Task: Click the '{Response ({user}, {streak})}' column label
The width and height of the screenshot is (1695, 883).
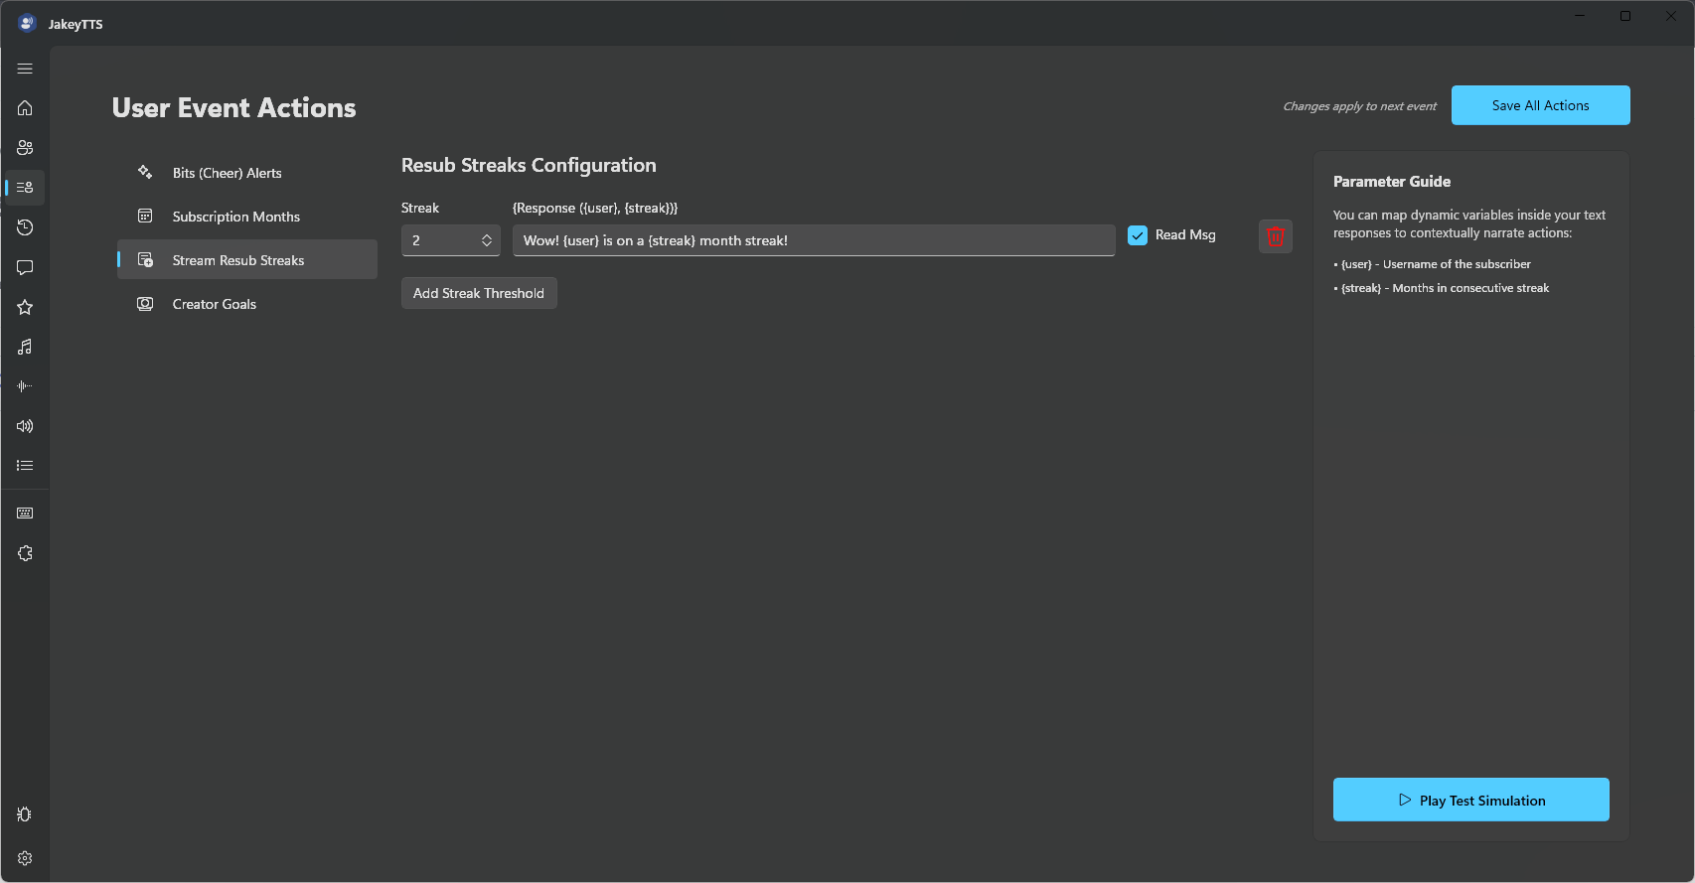Action: (595, 208)
